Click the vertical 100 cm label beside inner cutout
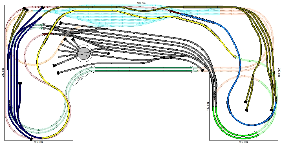Image resolution: width=282 pixels, height=145 pixels. click(x=208, y=106)
